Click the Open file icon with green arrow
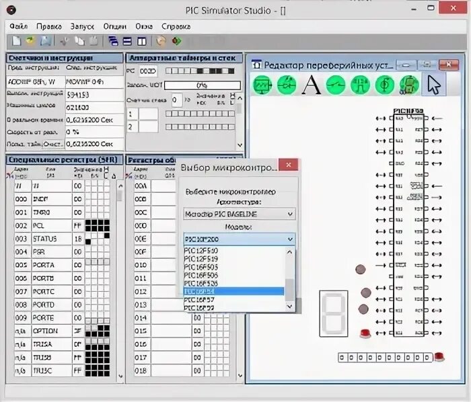This screenshot has width=471, height=402. (x=30, y=41)
